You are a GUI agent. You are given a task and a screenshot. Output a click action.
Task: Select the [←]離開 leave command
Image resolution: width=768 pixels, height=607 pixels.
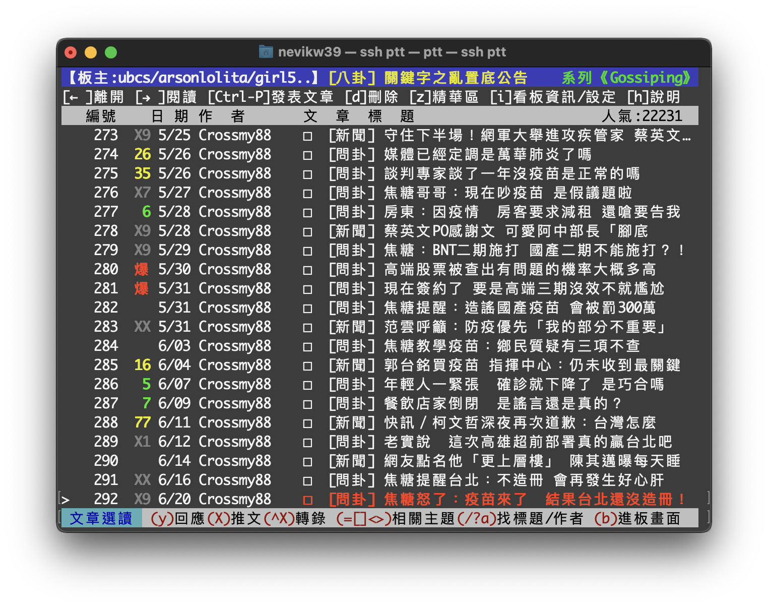pos(93,97)
